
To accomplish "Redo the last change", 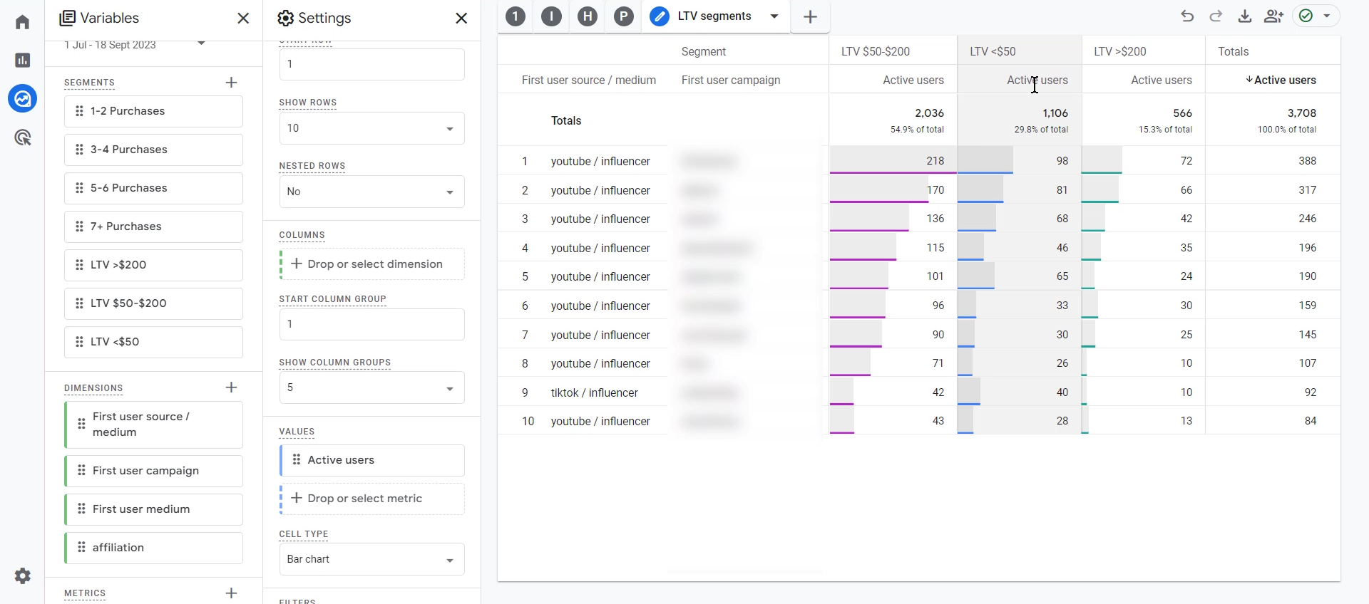I will [1216, 16].
